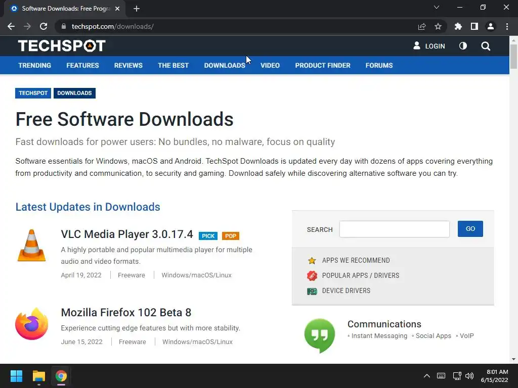The image size is (518, 388).
Task: Open VLC Media Player 3.0.17.4 title
Action: [x=127, y=234]
